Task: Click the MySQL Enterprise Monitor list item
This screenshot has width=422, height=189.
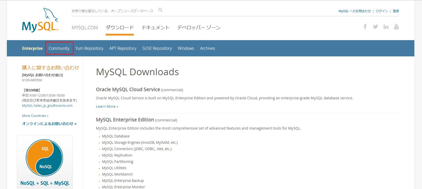Action: click(124, 187)
